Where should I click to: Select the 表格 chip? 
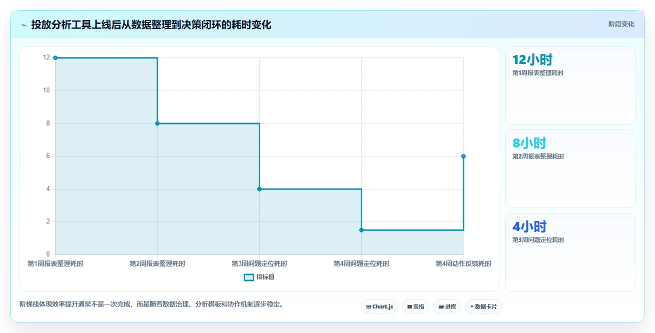pyautogui.click(x=415, y=306)
